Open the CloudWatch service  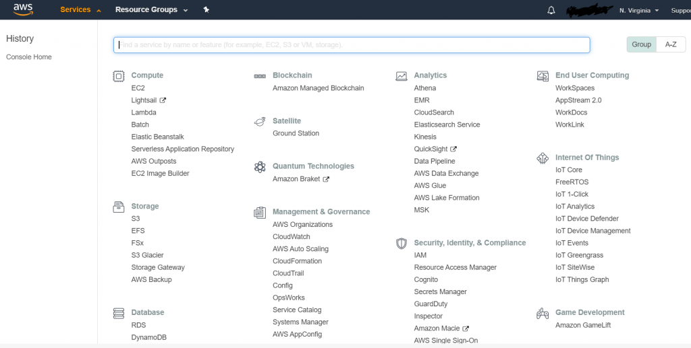(x=291, y=237)
